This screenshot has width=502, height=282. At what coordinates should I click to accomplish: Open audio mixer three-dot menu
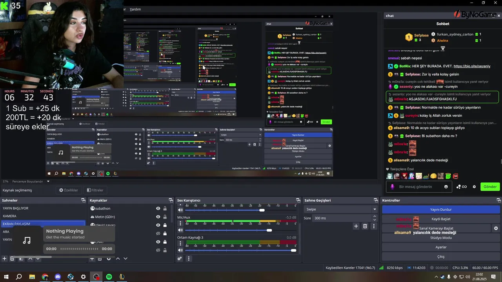(x=189, y=258)
